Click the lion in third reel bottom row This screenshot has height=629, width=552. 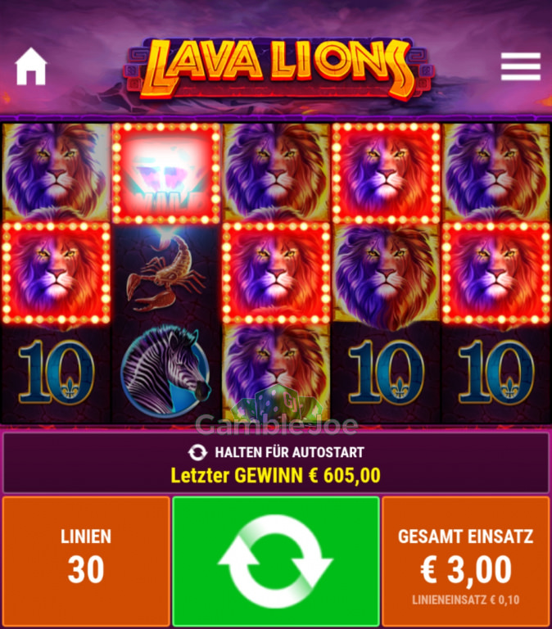pos(276,373)
